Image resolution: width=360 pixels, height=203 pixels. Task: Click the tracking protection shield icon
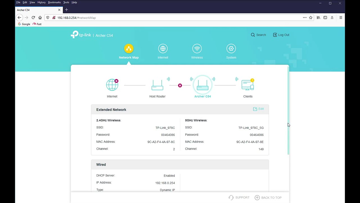48,17
